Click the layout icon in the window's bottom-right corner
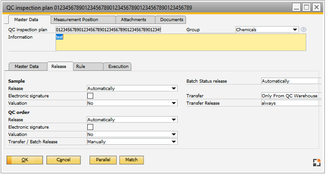 317,163
